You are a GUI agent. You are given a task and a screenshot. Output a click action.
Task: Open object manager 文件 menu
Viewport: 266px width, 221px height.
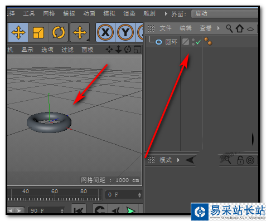click(166, 28)
